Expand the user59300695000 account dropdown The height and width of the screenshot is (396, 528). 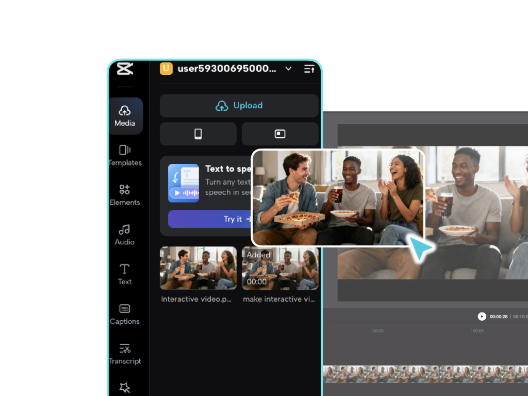pos(288,69)
